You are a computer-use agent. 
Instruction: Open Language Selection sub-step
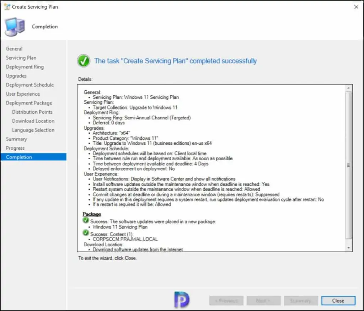tap(33, 130)
